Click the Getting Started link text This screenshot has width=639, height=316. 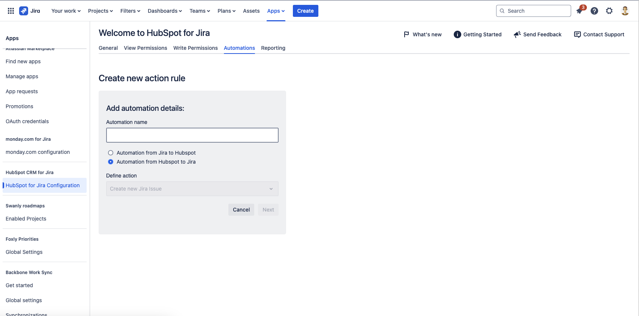(x=482, y=34)
